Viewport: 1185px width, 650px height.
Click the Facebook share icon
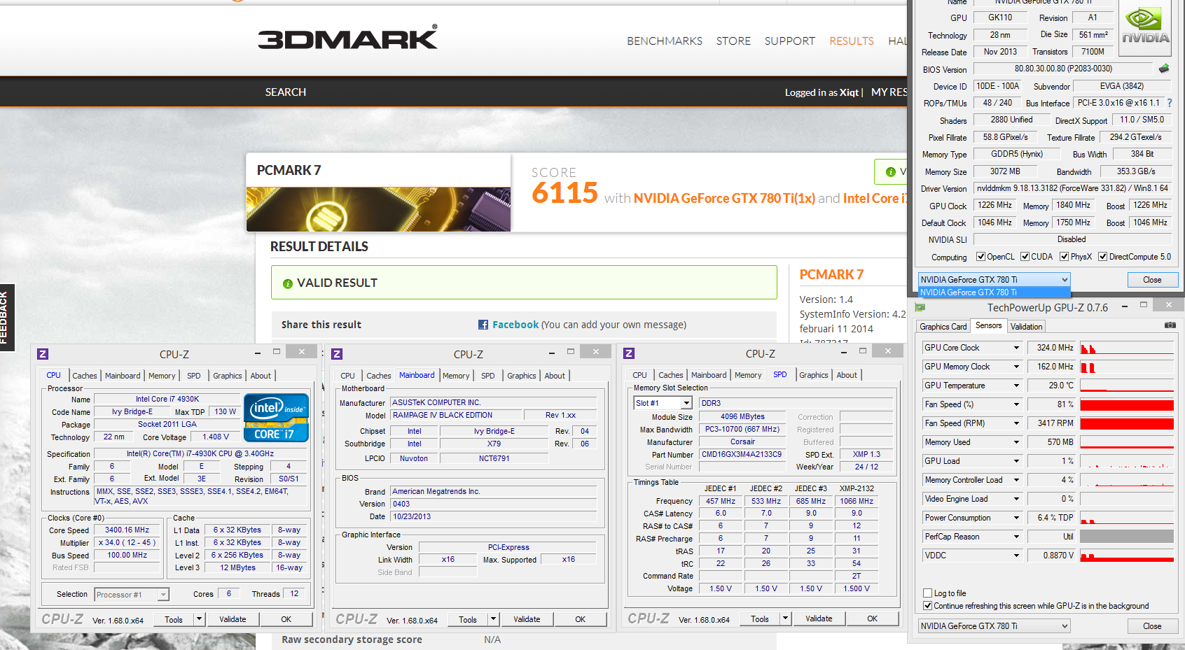click(483, 325)
